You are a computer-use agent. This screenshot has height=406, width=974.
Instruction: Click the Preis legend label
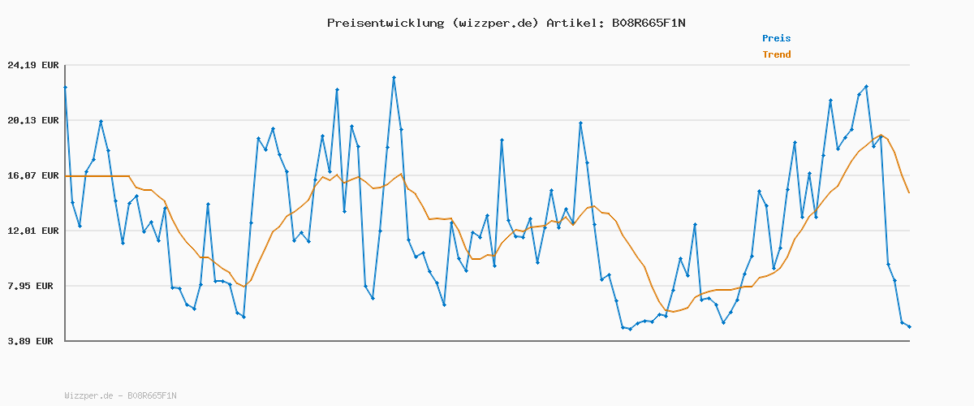click(776, 38)
